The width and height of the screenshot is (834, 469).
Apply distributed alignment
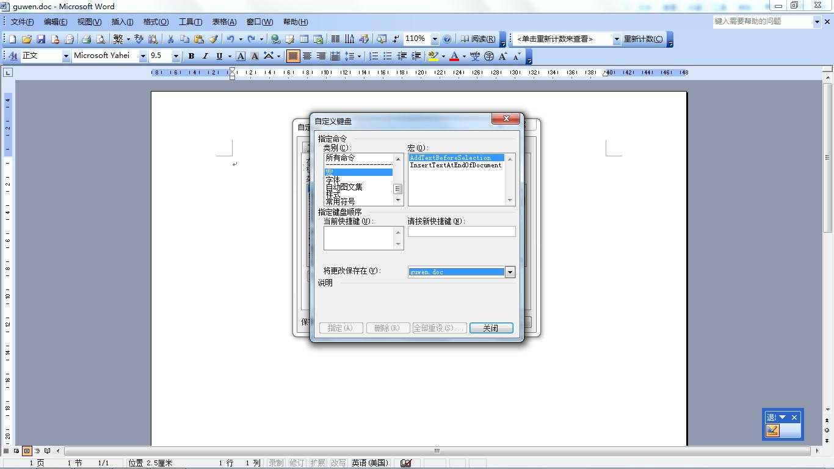(335, 56)
